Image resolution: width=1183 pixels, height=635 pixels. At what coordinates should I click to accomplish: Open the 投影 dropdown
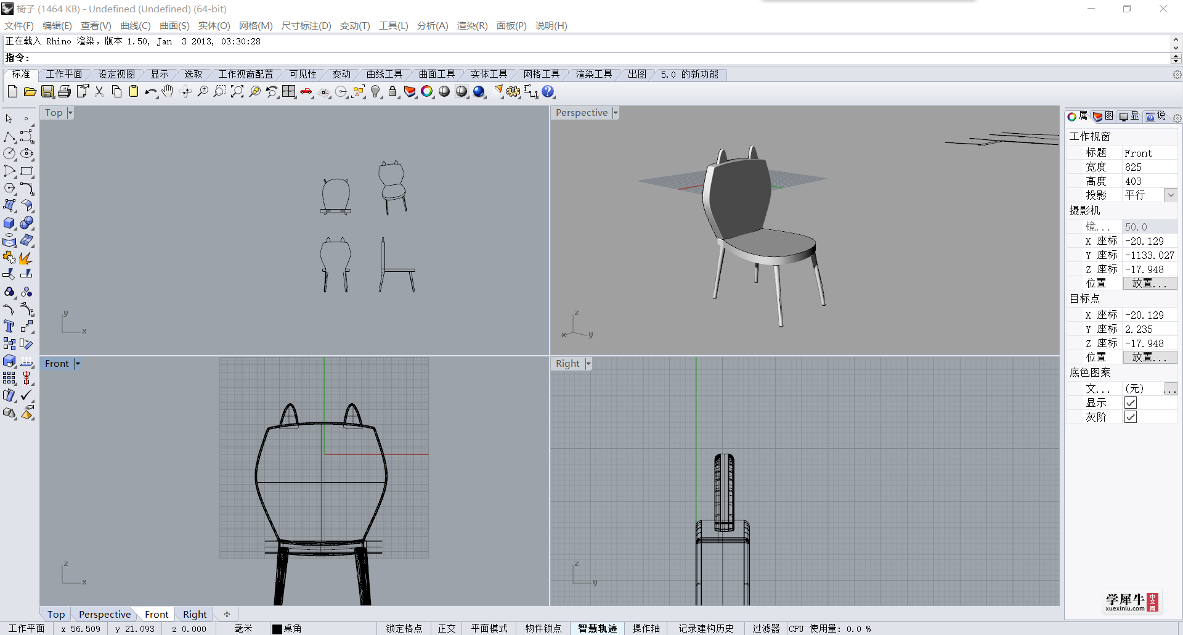pyautogui.click(x=1171, y=195)
